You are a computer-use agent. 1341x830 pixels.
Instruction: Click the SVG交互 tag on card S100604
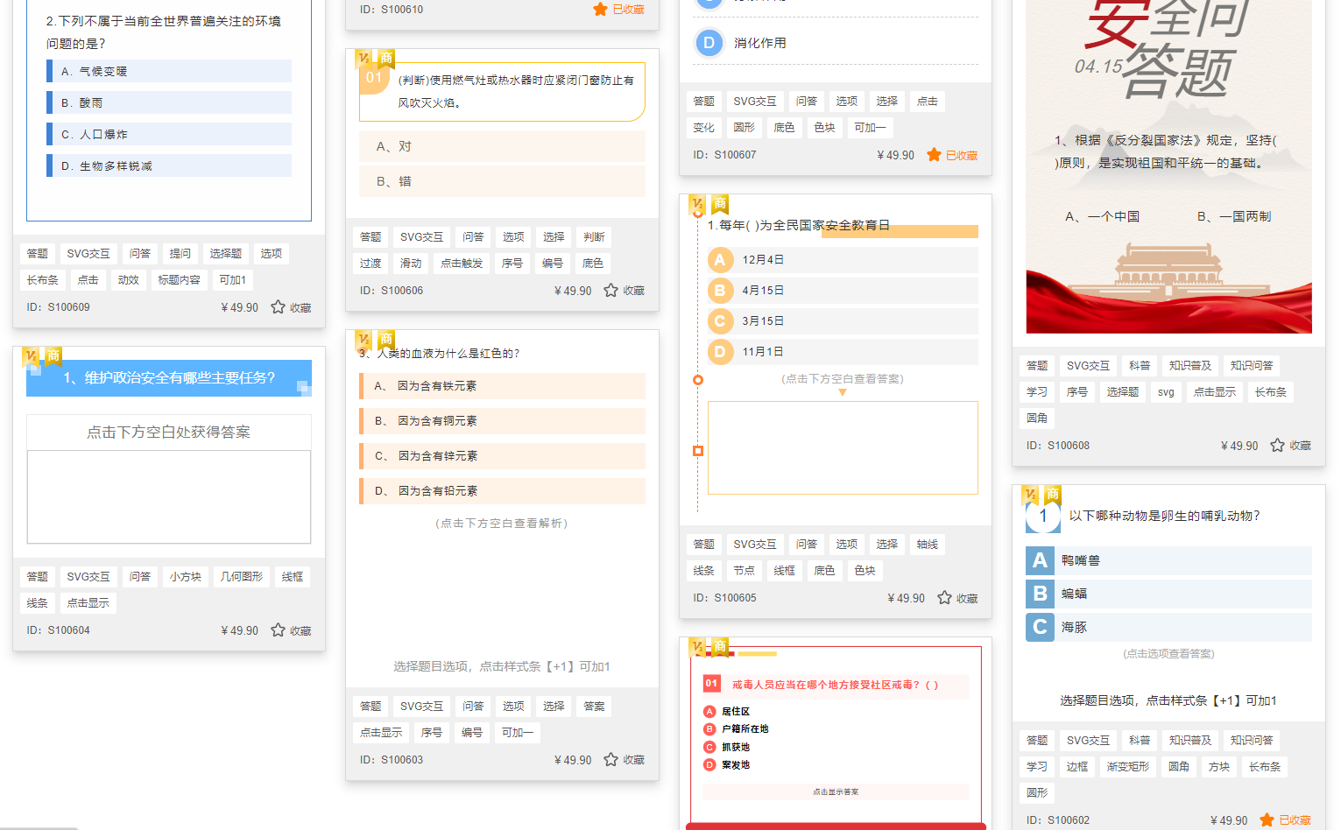pyautogui.click(x=88, y=576)
